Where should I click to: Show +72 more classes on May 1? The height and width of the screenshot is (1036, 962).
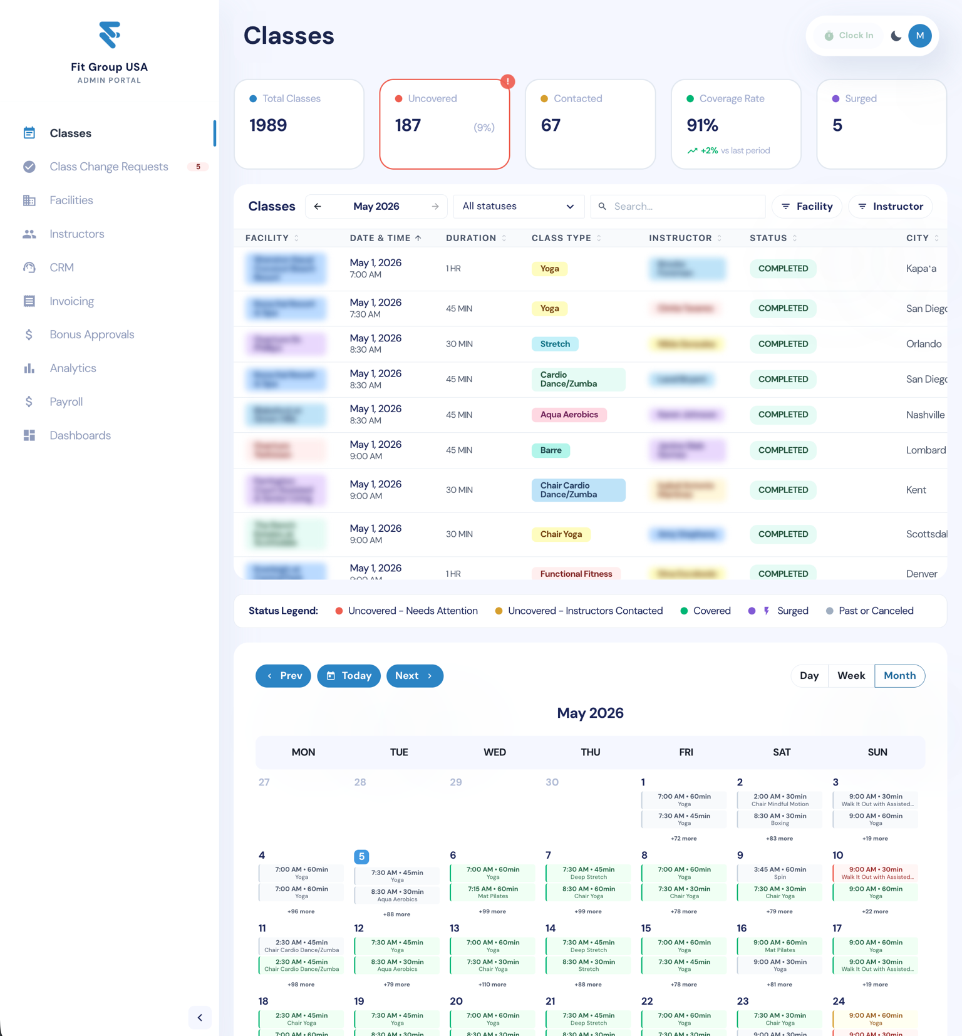684,839
